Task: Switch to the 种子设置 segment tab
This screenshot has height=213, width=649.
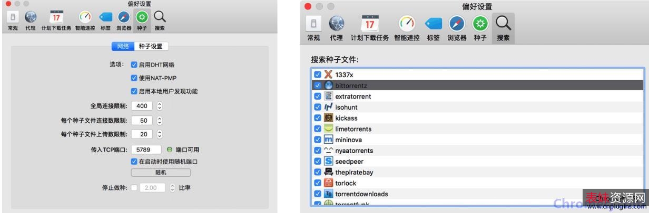Action: pos(151,46)
